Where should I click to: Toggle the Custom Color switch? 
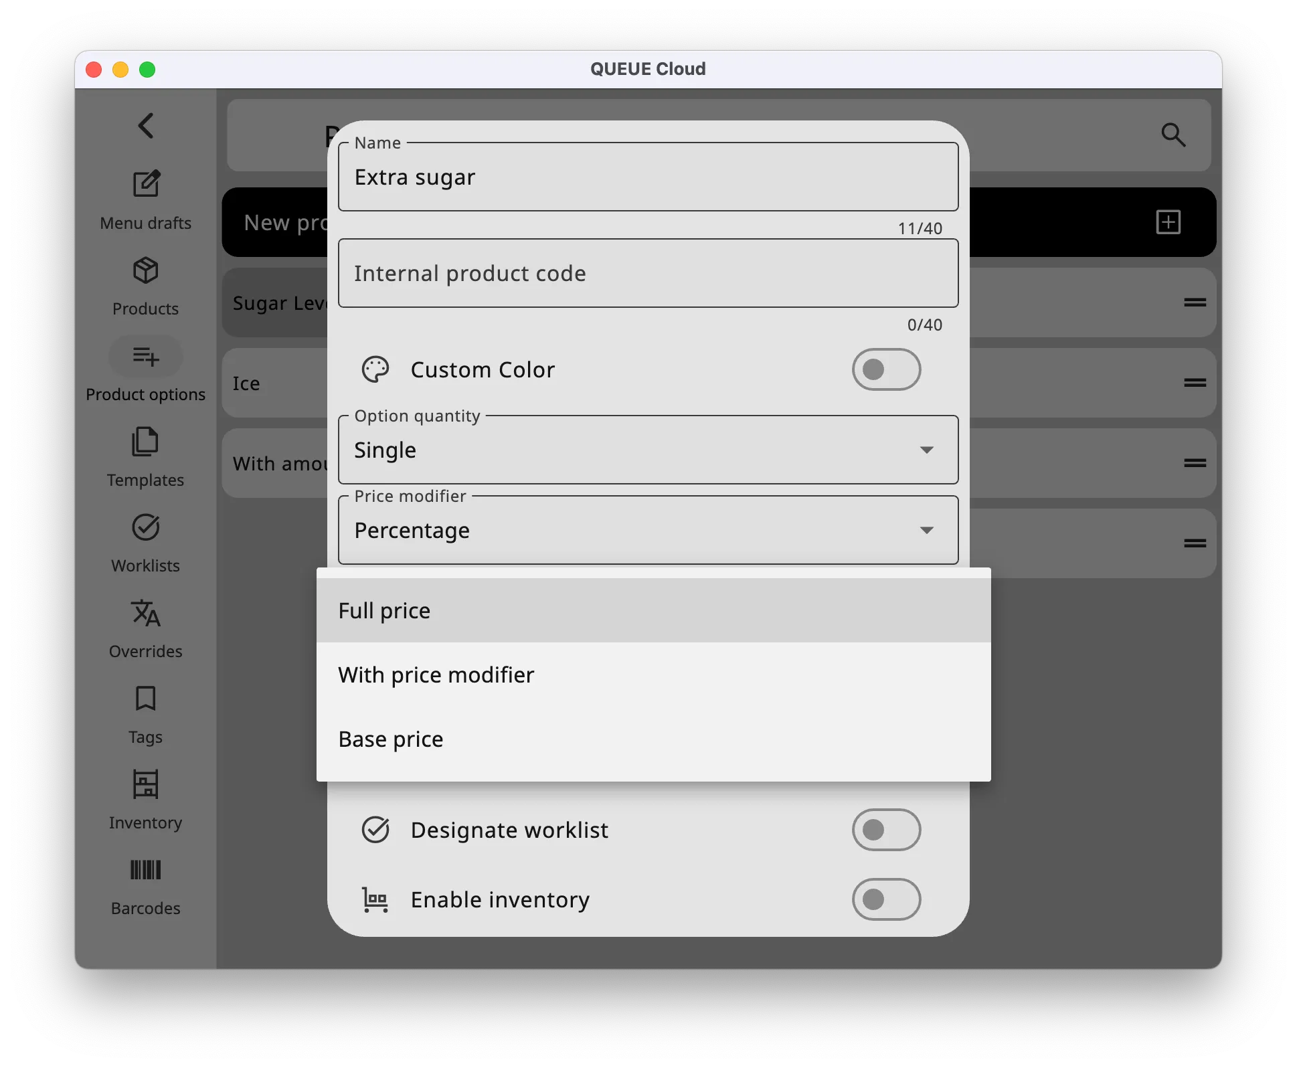point(885,369)
